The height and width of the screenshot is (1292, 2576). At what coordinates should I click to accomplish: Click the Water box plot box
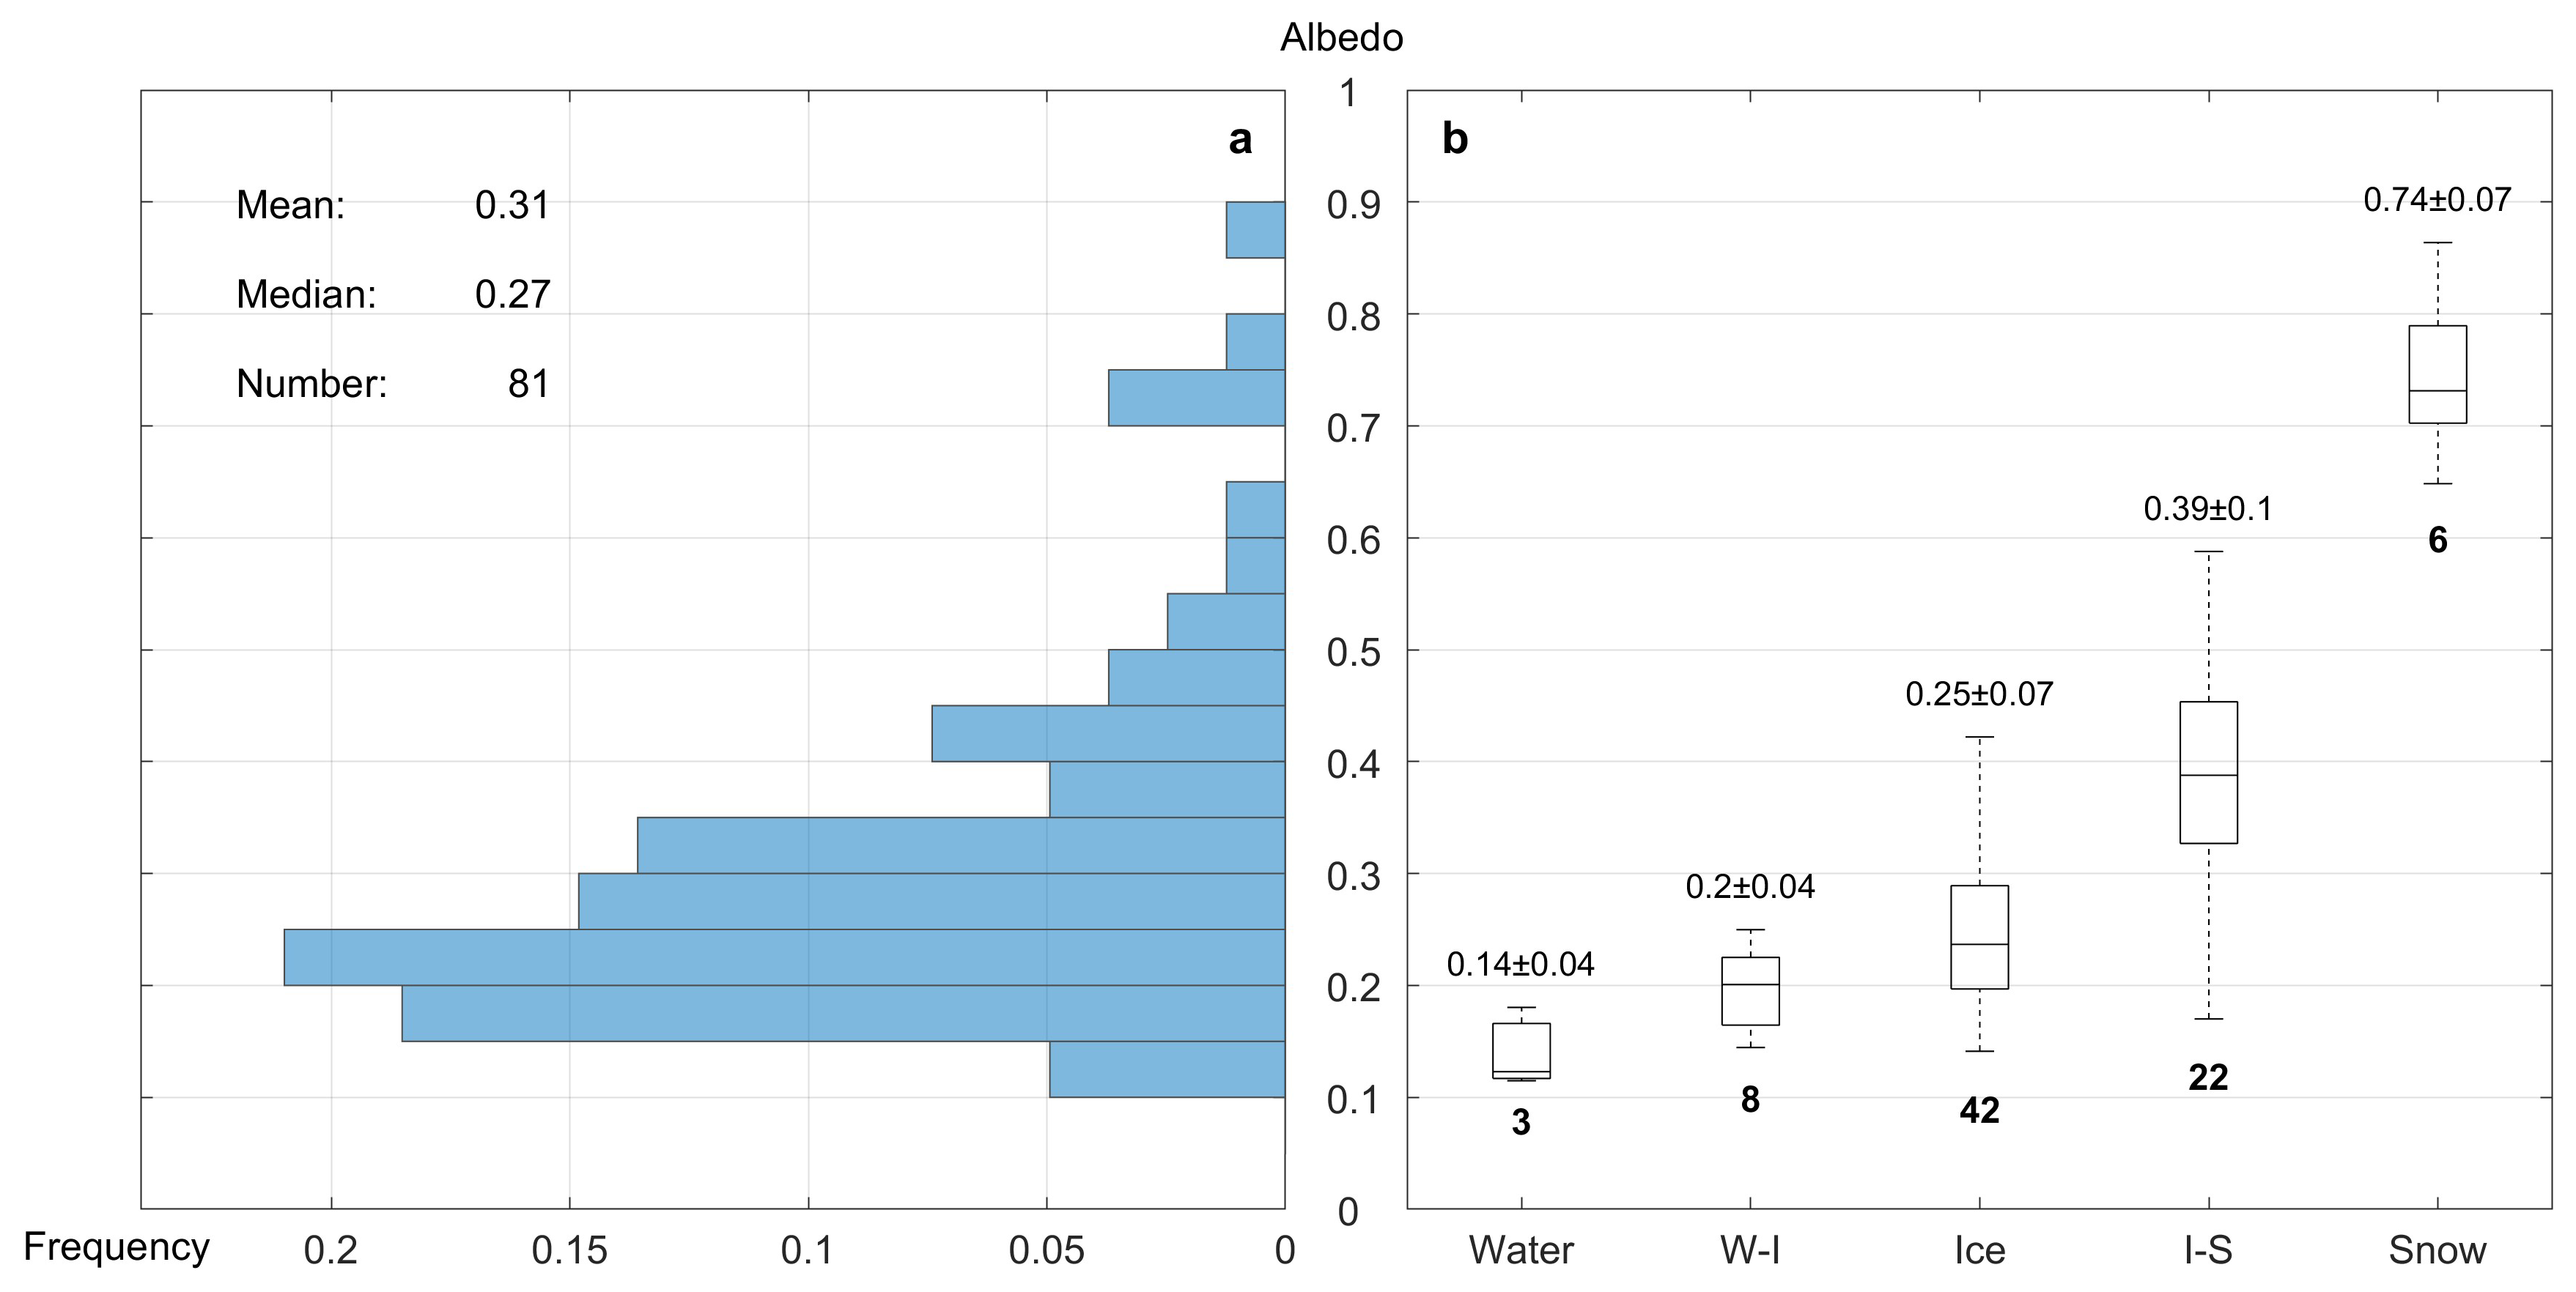(x=1521, y=1049)
